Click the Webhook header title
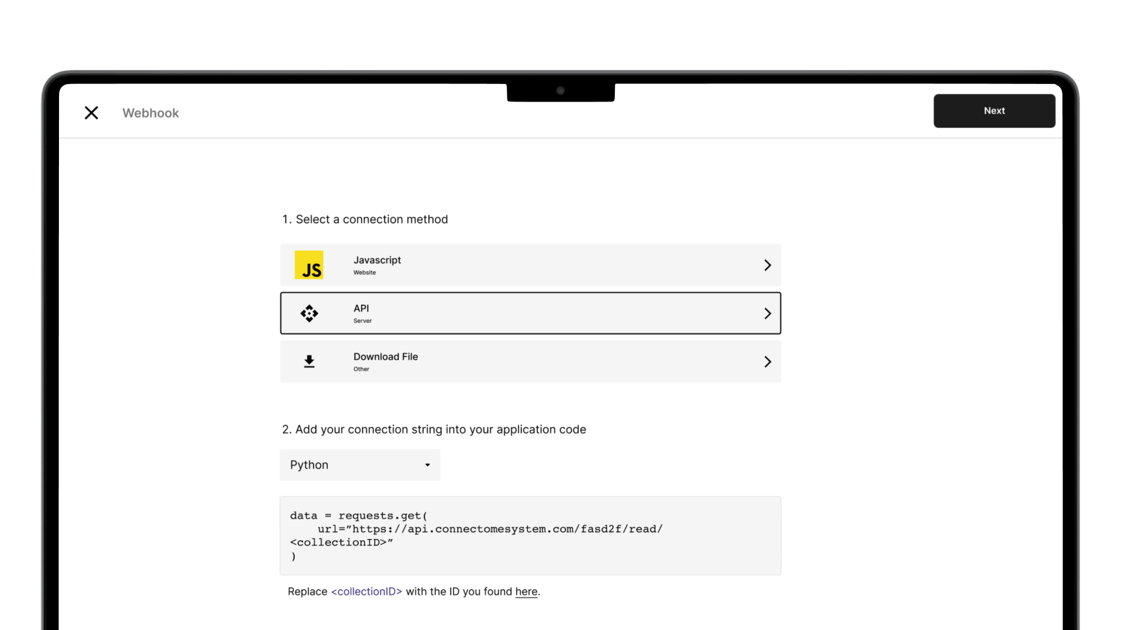Screen dimensions: 1121x630 point(150,113)
